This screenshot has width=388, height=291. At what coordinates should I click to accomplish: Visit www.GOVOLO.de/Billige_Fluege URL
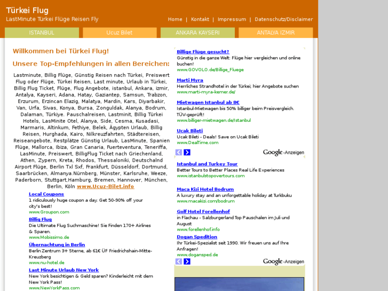[210, 70]
